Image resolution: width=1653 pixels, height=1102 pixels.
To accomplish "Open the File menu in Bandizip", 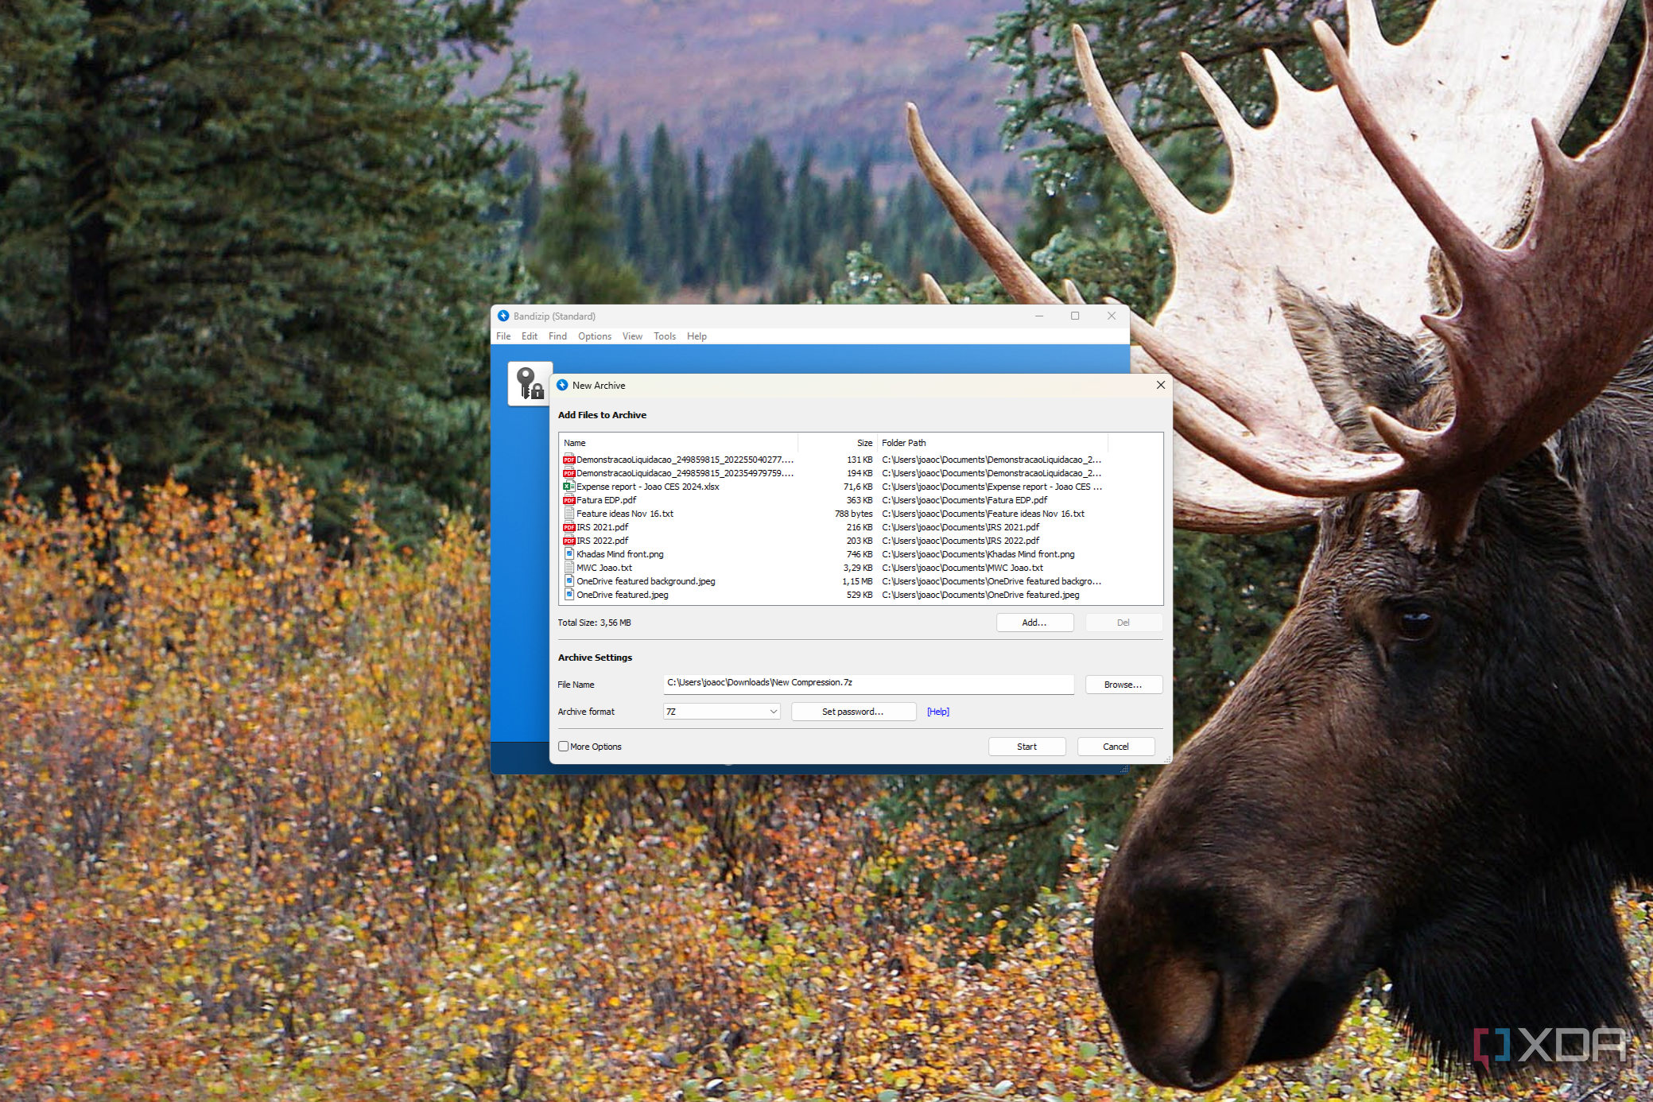I will 503,336.
